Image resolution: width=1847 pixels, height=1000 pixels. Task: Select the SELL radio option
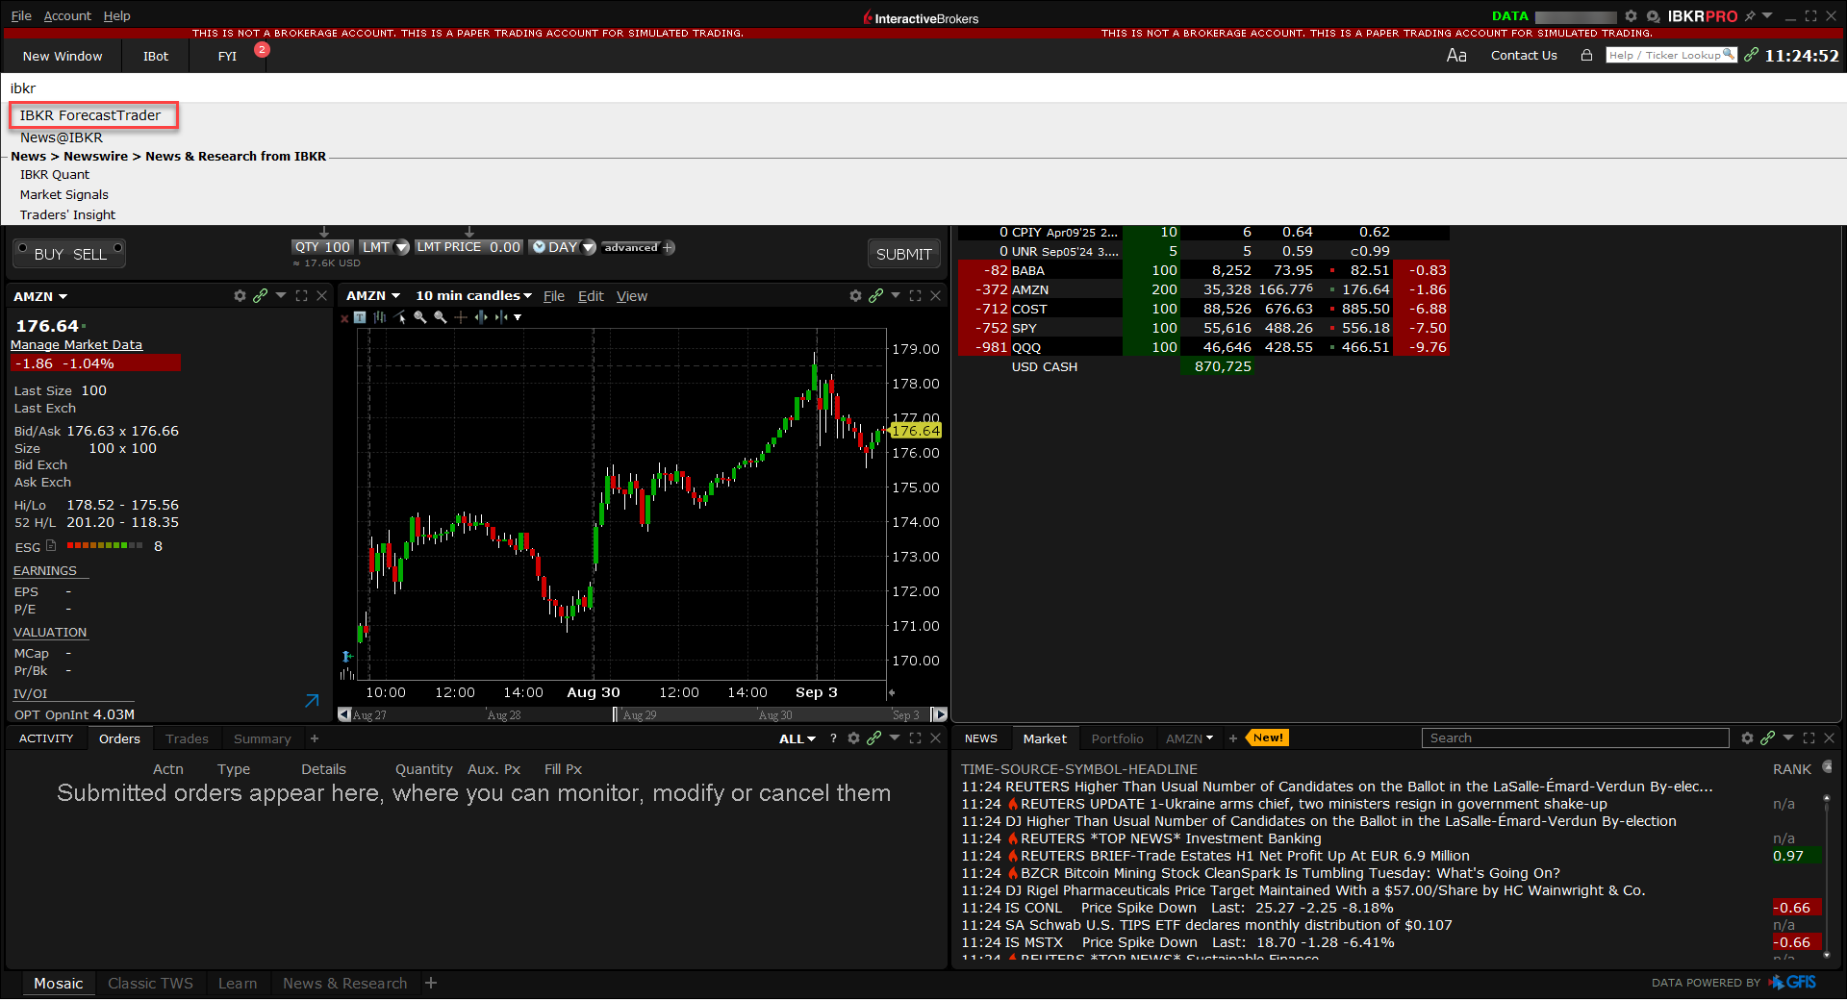coord(117,248)
